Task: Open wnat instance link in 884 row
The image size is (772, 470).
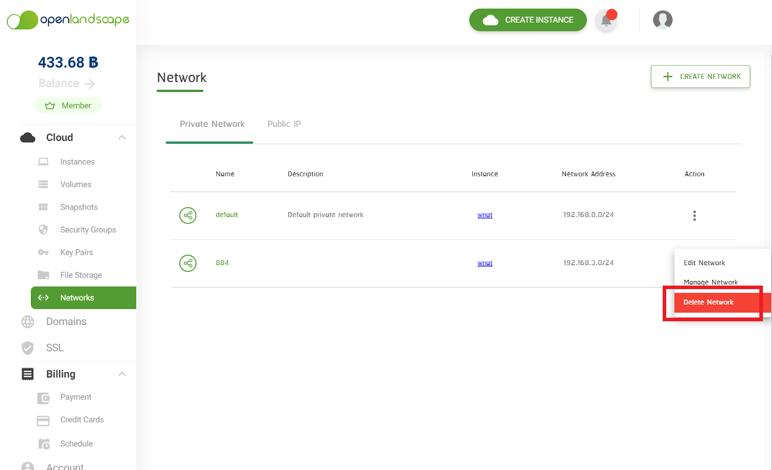Action: tap(485, 263)
